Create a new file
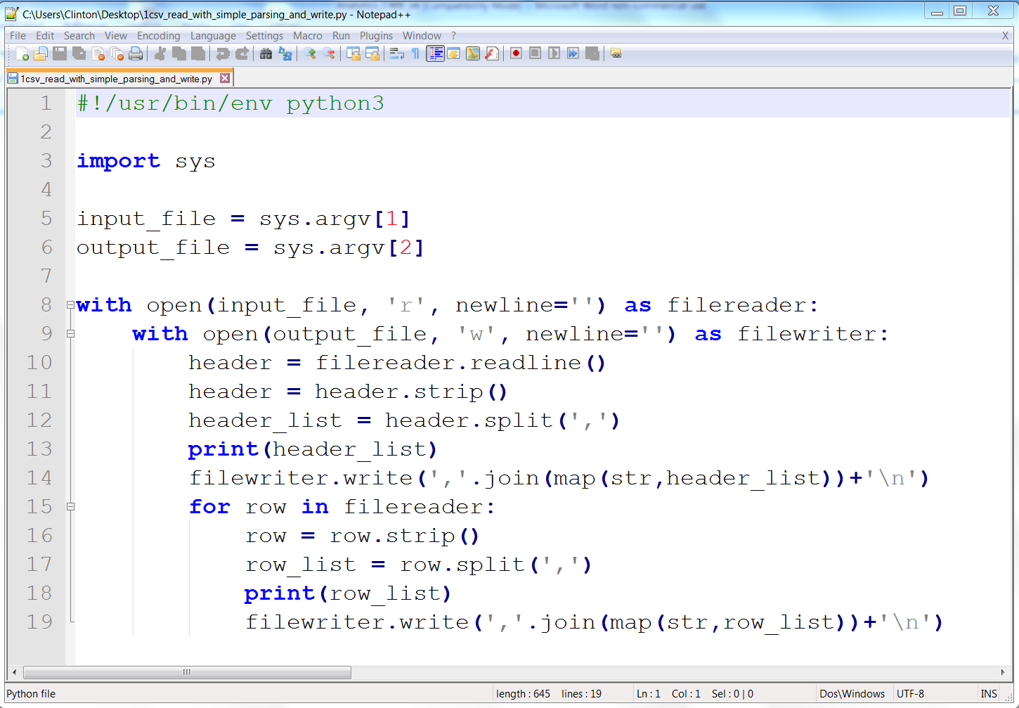This screenshot has height=708, width=1019. tap(23, 53)
